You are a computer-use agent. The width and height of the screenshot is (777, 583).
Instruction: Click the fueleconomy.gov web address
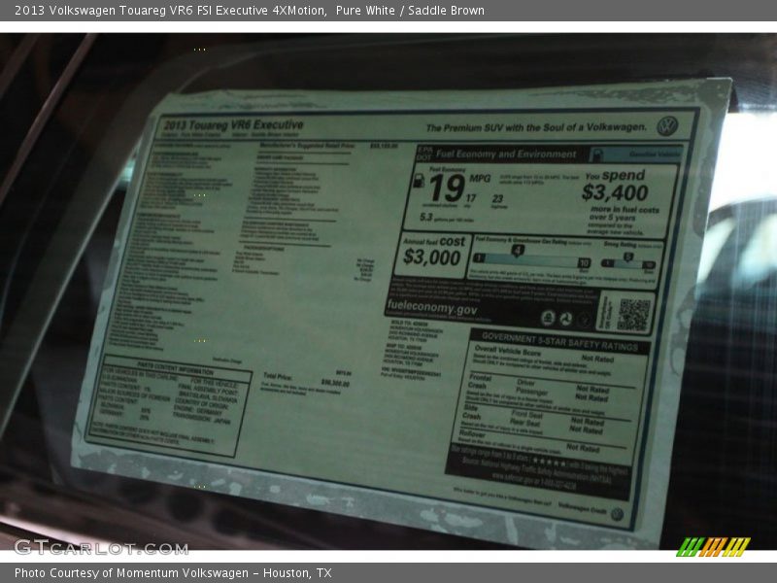click(433, 309)
